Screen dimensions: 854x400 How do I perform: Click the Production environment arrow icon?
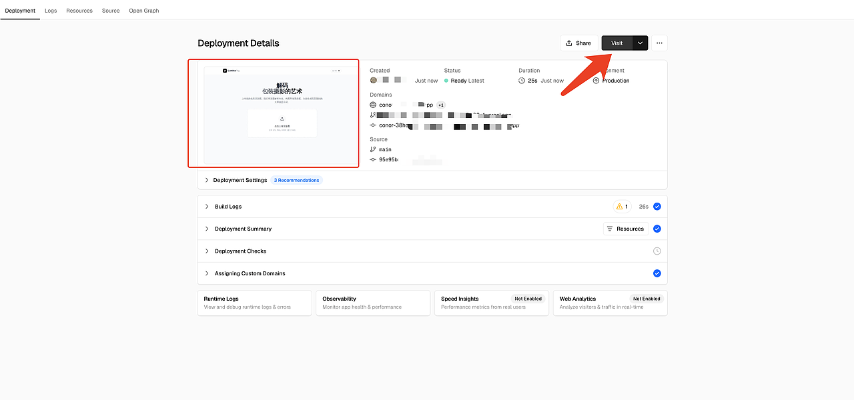pyautogui.click(x=596, y=81)
